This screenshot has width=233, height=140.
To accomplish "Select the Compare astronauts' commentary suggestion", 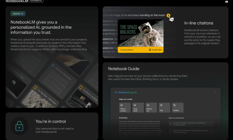I will (x=191, y=123).
